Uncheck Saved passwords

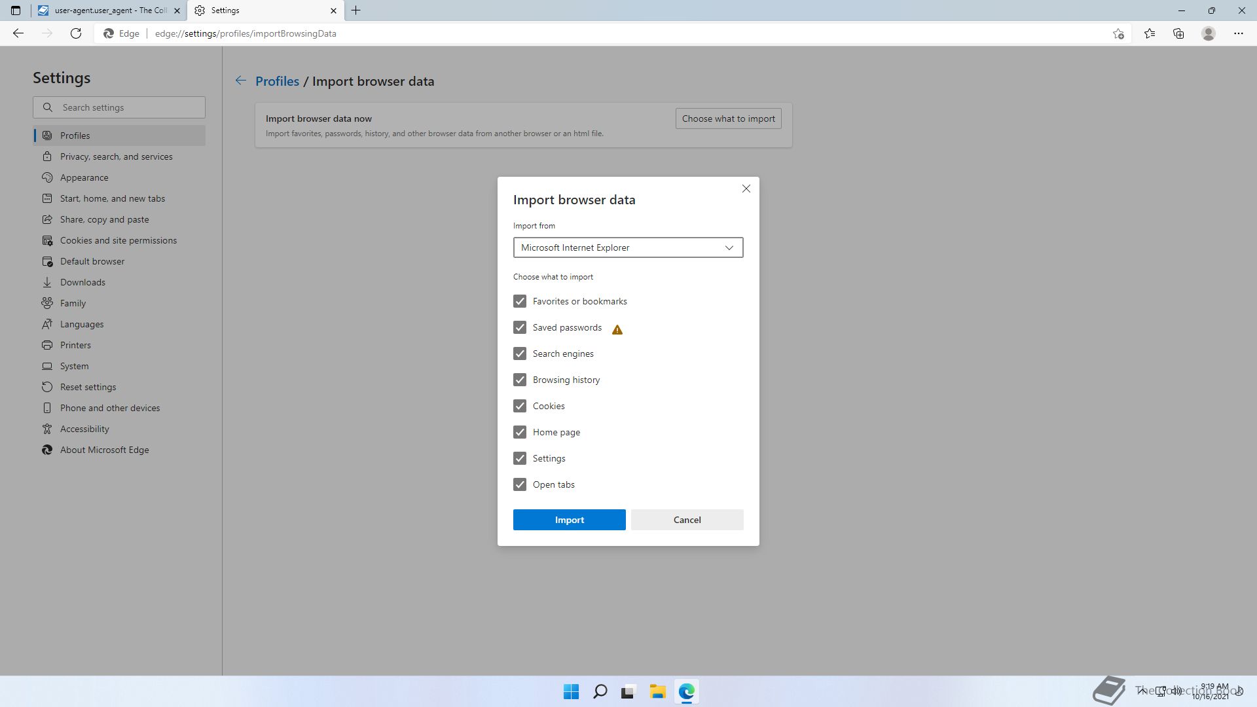coord(520,327)
